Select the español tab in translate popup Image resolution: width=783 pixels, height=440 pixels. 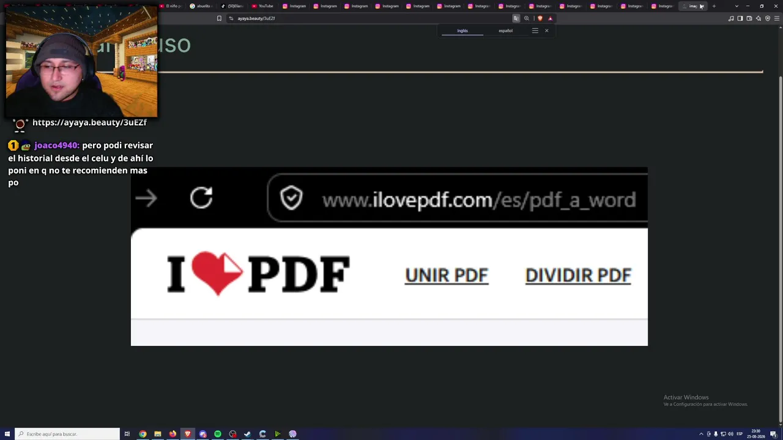pyautogui.click(x=505, y=31)
